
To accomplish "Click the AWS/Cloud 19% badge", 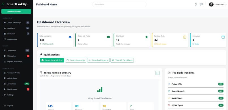I will point(221,98).
